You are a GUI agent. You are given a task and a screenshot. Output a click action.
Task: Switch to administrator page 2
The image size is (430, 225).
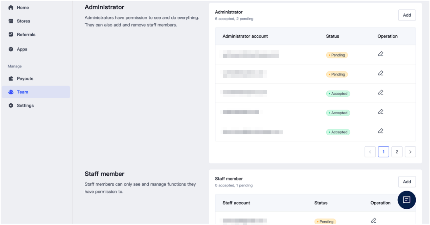397,152
